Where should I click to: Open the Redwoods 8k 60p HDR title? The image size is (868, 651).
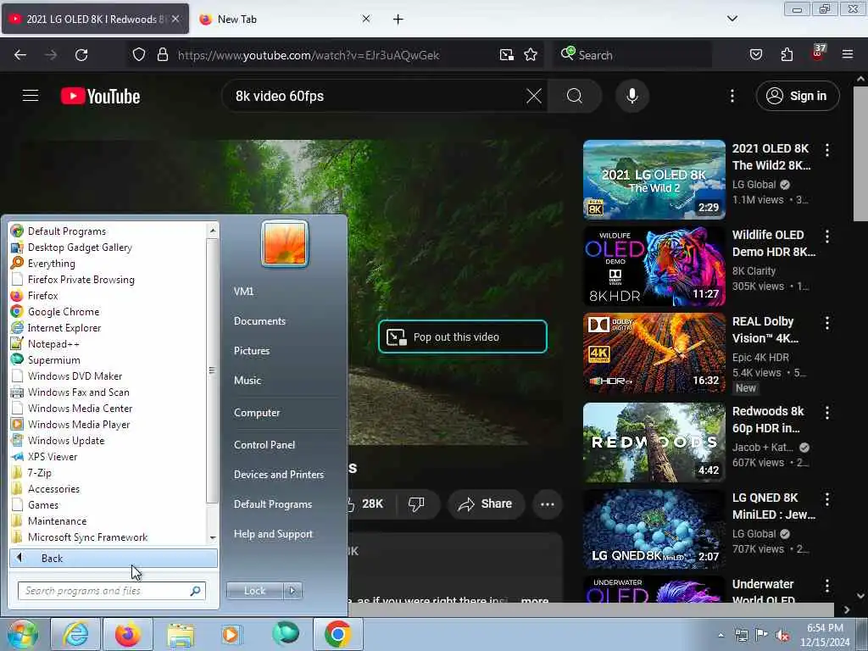click(768, 420)
